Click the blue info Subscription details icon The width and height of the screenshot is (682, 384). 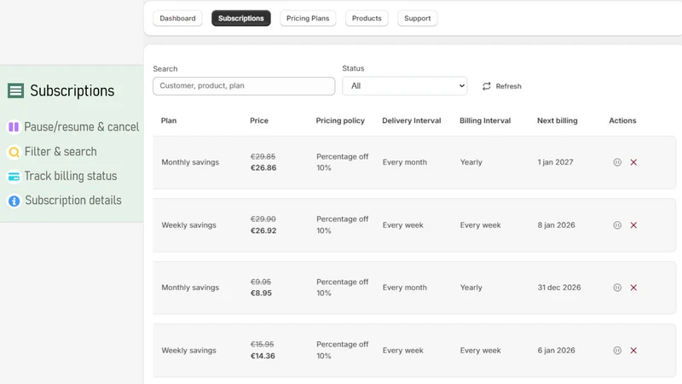pos(14,201)
